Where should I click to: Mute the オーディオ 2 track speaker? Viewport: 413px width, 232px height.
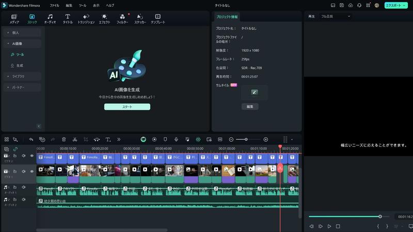point(23,200)
